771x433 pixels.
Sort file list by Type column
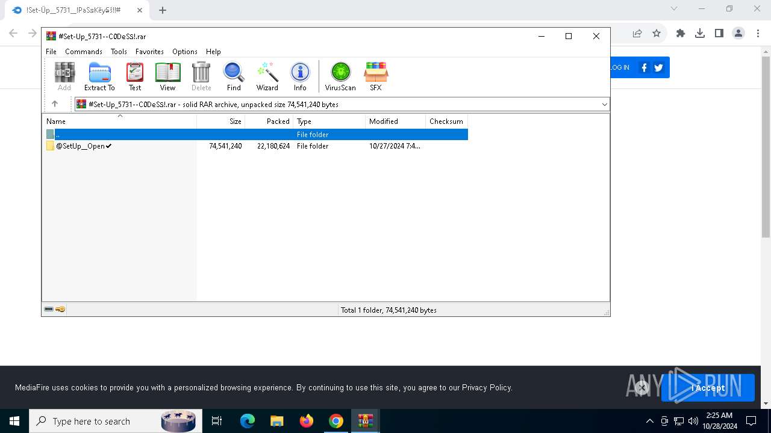click(329, 121)
